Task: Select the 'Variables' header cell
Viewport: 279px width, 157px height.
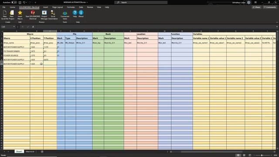Action: (235, 34)
